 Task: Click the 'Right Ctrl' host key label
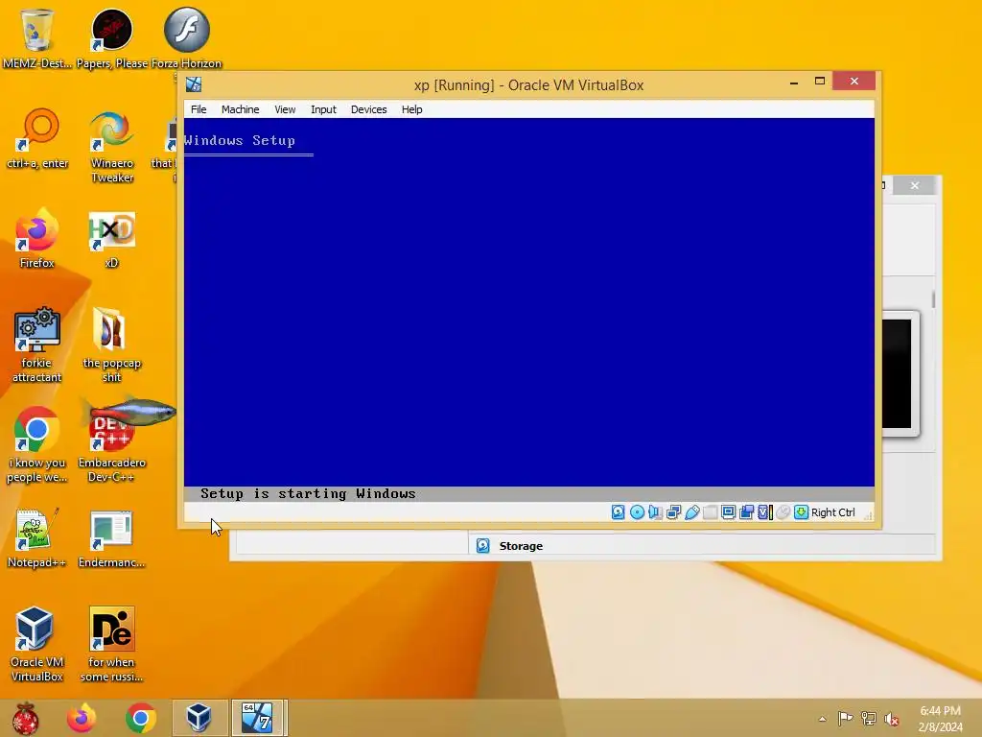coord(833,512)
